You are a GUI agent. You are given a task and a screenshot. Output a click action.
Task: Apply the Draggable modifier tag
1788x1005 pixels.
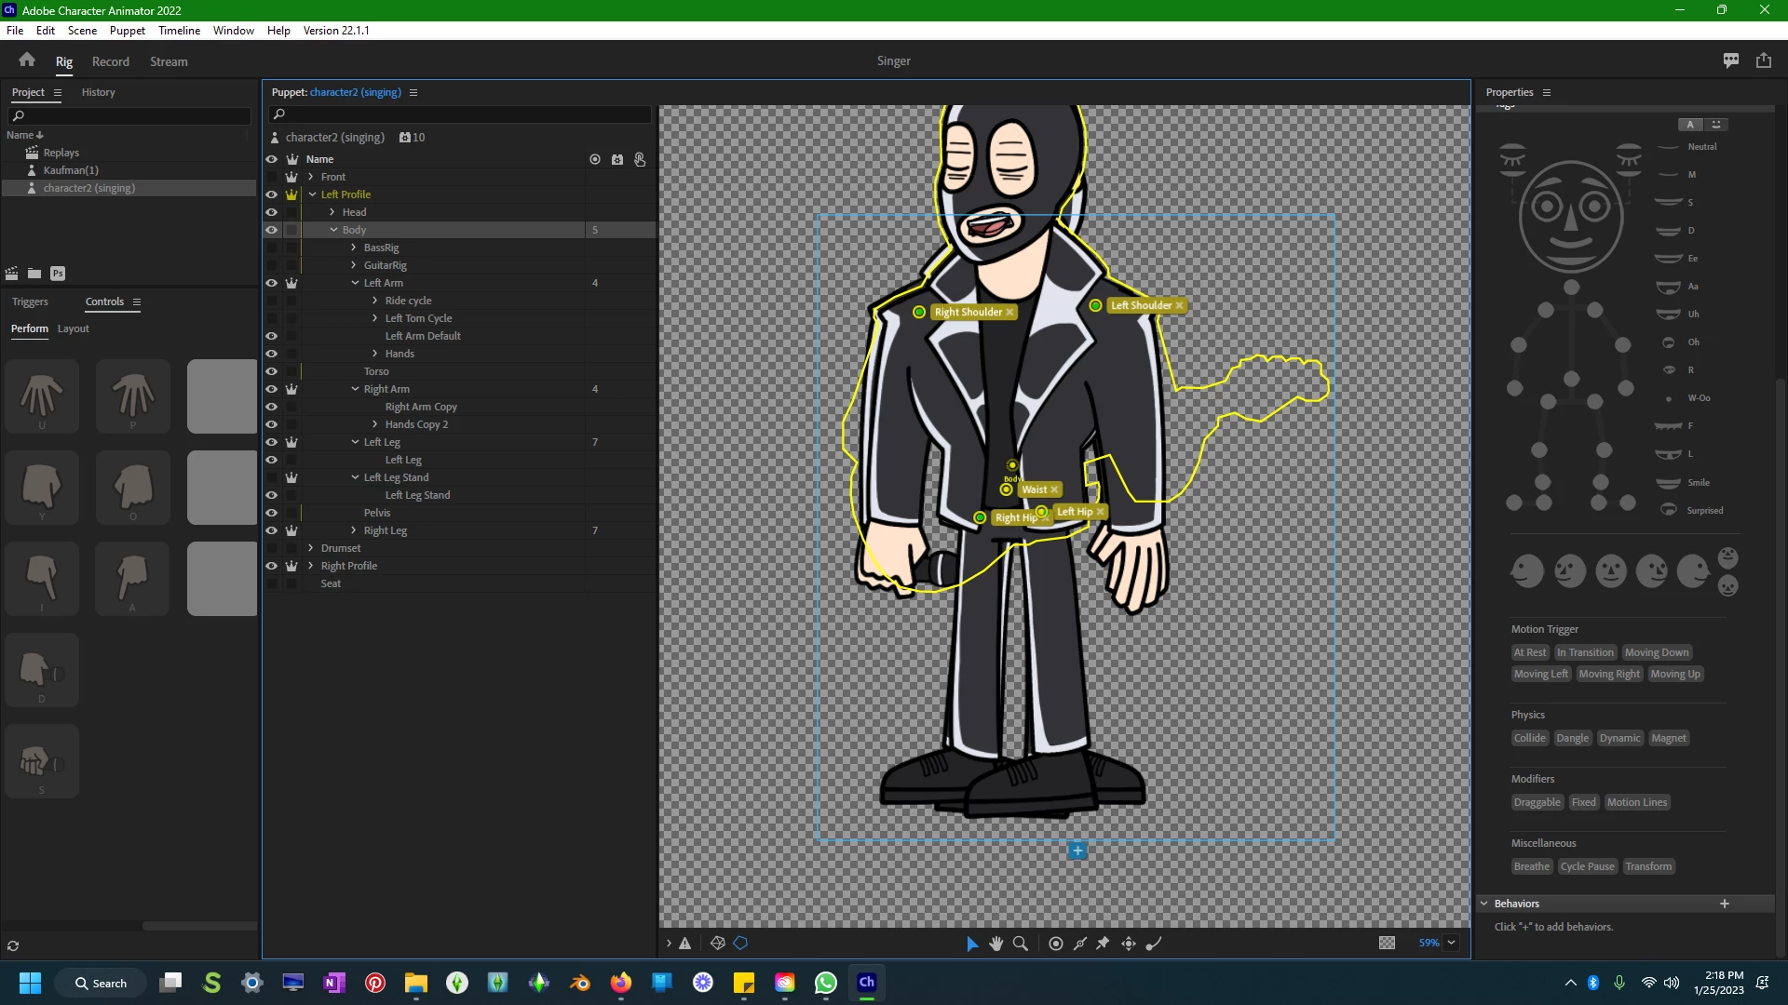click(1537, 802)
